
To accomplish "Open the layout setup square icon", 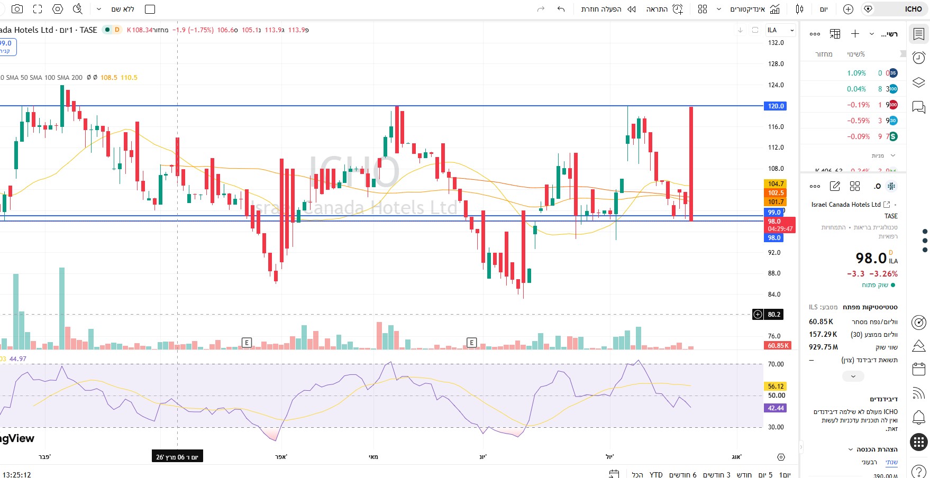I will click(x=150, y=9).
